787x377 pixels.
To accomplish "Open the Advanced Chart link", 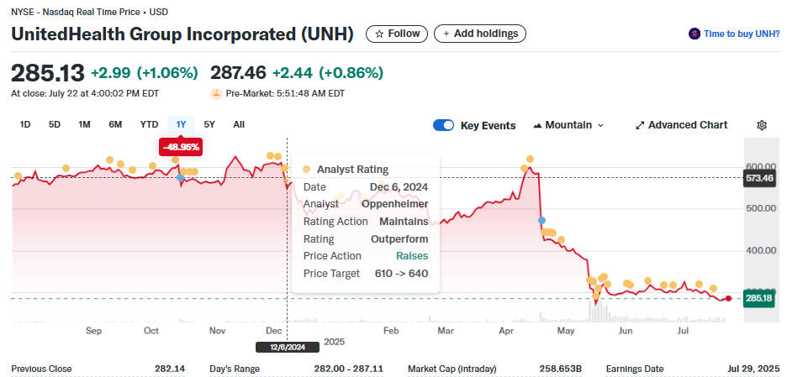I will click(681, 125).
